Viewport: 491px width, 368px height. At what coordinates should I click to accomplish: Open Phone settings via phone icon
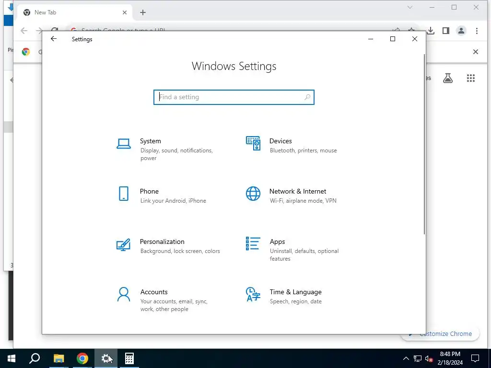[124, 194]
